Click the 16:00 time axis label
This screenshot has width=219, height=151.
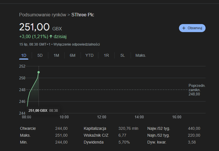click(177, 117)
